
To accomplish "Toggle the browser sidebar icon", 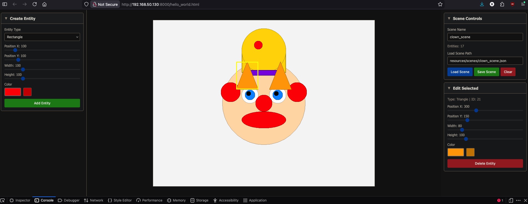I will coord(5,4).
